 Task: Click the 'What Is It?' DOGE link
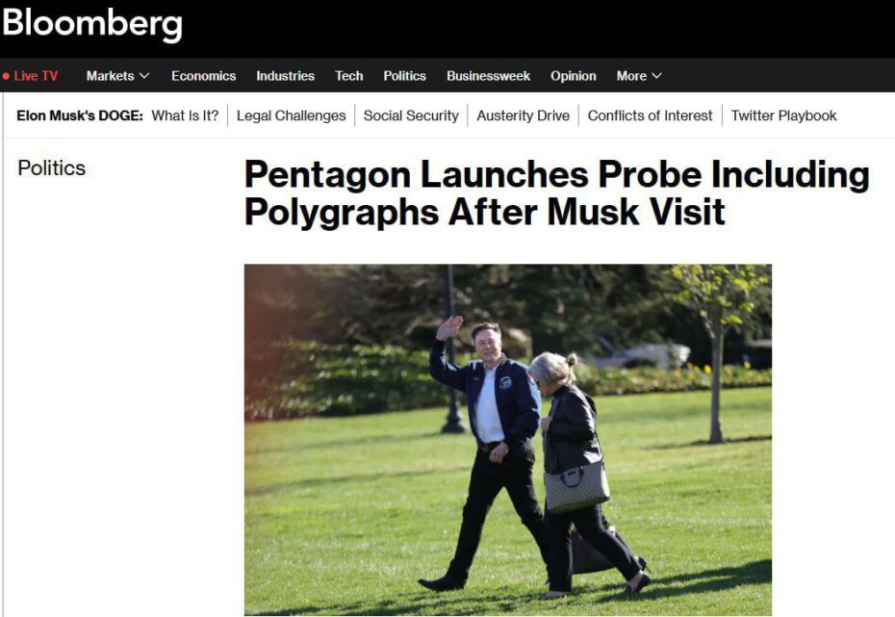coord(185,116)
